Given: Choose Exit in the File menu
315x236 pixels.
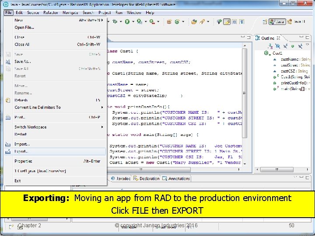Looking at the screenshot, I should click(55, 180).
